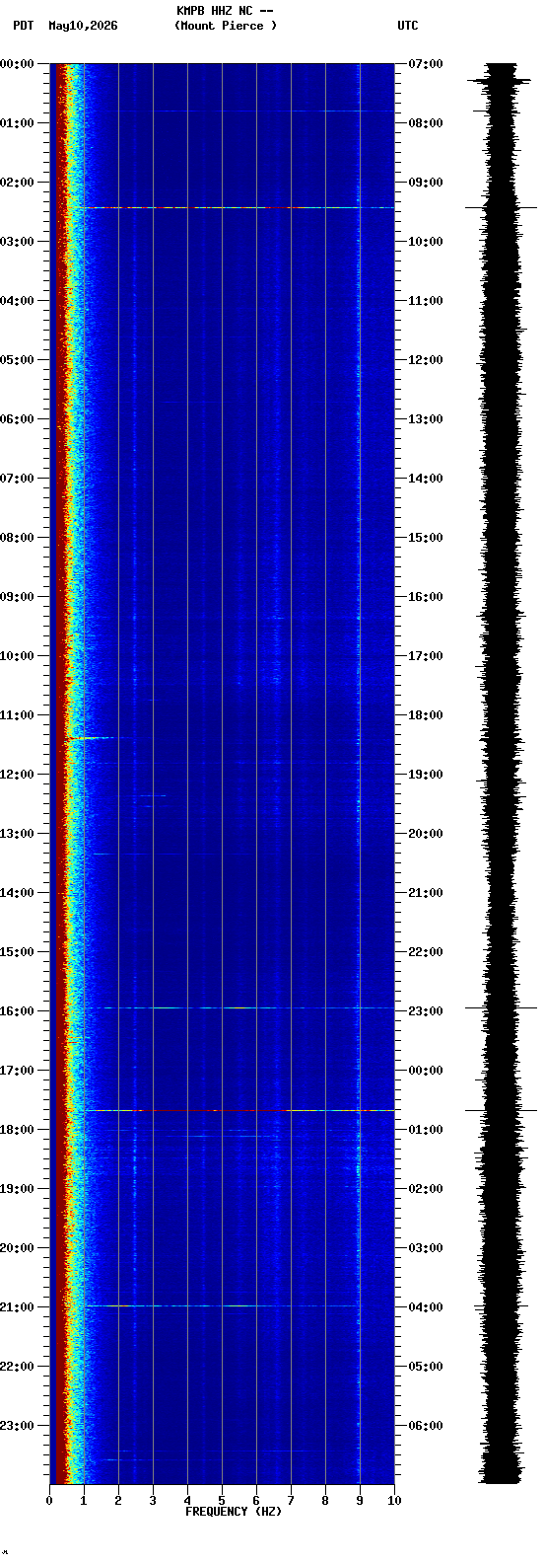
Task: Click "12:00" on the UTC time axis
Action: tap(426, 360)
